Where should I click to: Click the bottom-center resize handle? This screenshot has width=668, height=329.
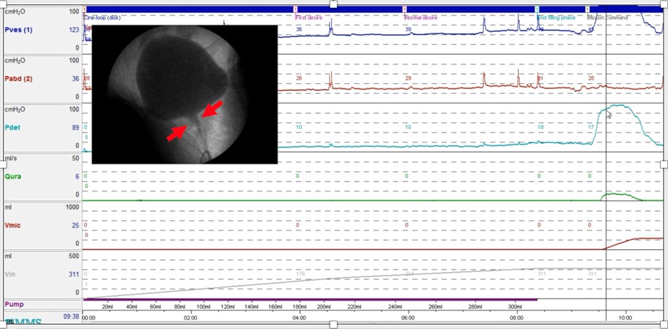333,325
